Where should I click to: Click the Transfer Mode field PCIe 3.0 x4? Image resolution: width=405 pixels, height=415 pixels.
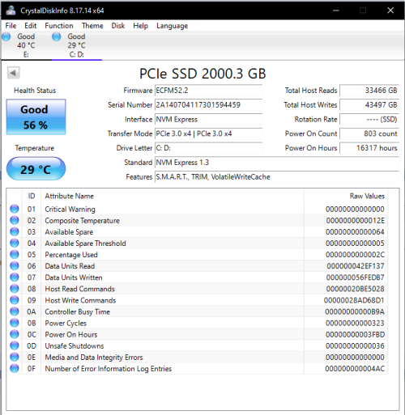(208, 133)
